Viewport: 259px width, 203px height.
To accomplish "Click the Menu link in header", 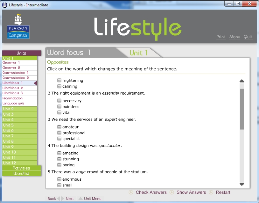I will 234,37.
